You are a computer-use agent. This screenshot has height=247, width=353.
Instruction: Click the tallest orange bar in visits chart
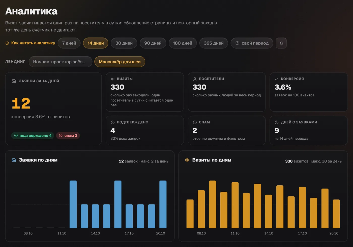213,204
